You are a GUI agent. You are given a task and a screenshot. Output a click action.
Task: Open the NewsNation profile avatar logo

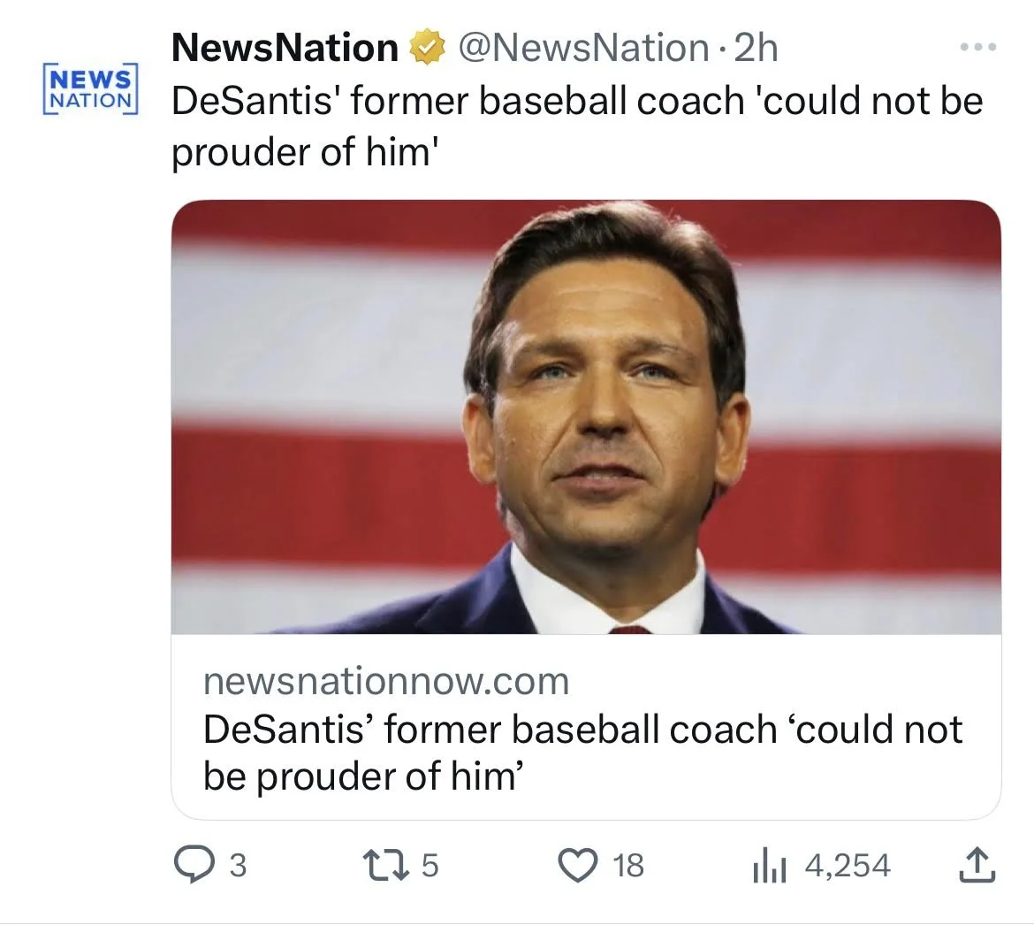(90, 88)
